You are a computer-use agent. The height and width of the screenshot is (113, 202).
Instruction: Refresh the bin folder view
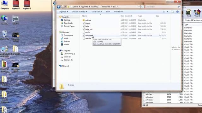[142, 7]
